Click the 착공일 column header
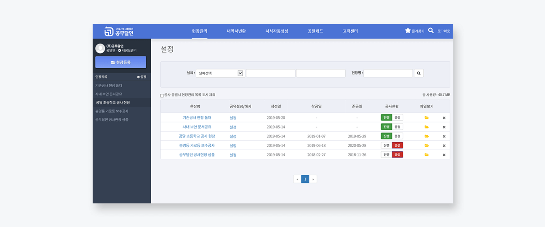This screenshot has width=545, height=227. click(x=317, y=106)
